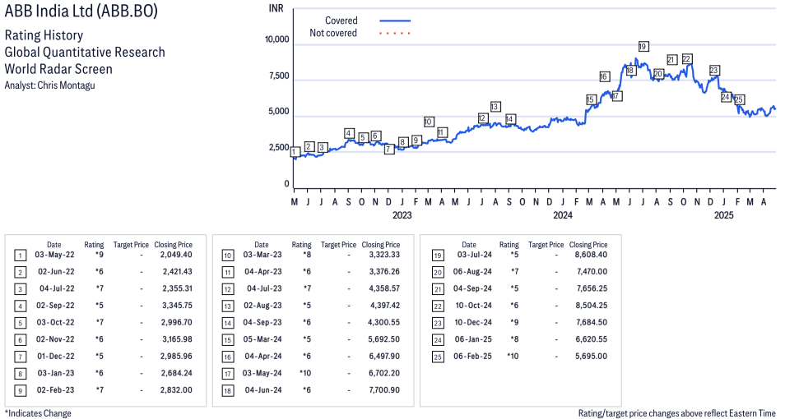Click the red dotted Not covered sample
The width and height of the screenshot is (785, 419).
click(x=395, y=34)
